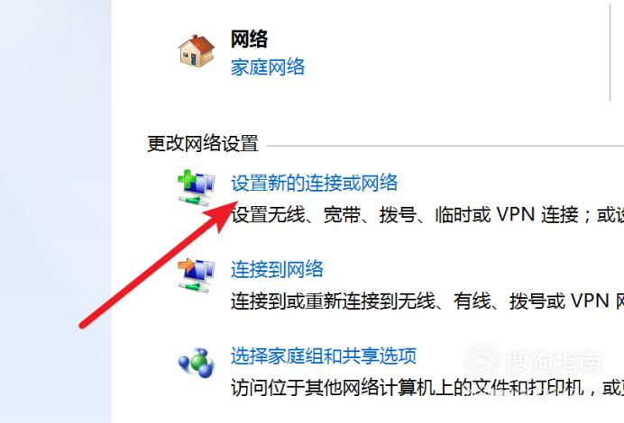
Task: Click description starting 连接到或重新连接到无线
Action: coord(427,301)
